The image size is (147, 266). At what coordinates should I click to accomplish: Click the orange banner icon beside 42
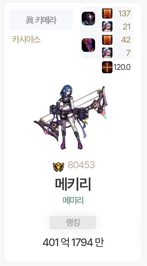pyautogui.click(x=107, y=40)
